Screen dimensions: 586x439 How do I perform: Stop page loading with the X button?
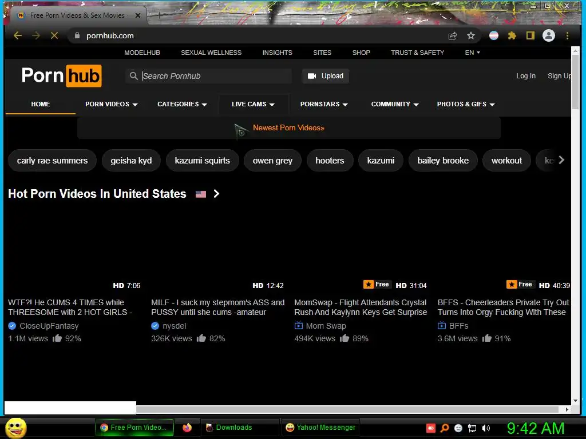click(x=54, y=35)
